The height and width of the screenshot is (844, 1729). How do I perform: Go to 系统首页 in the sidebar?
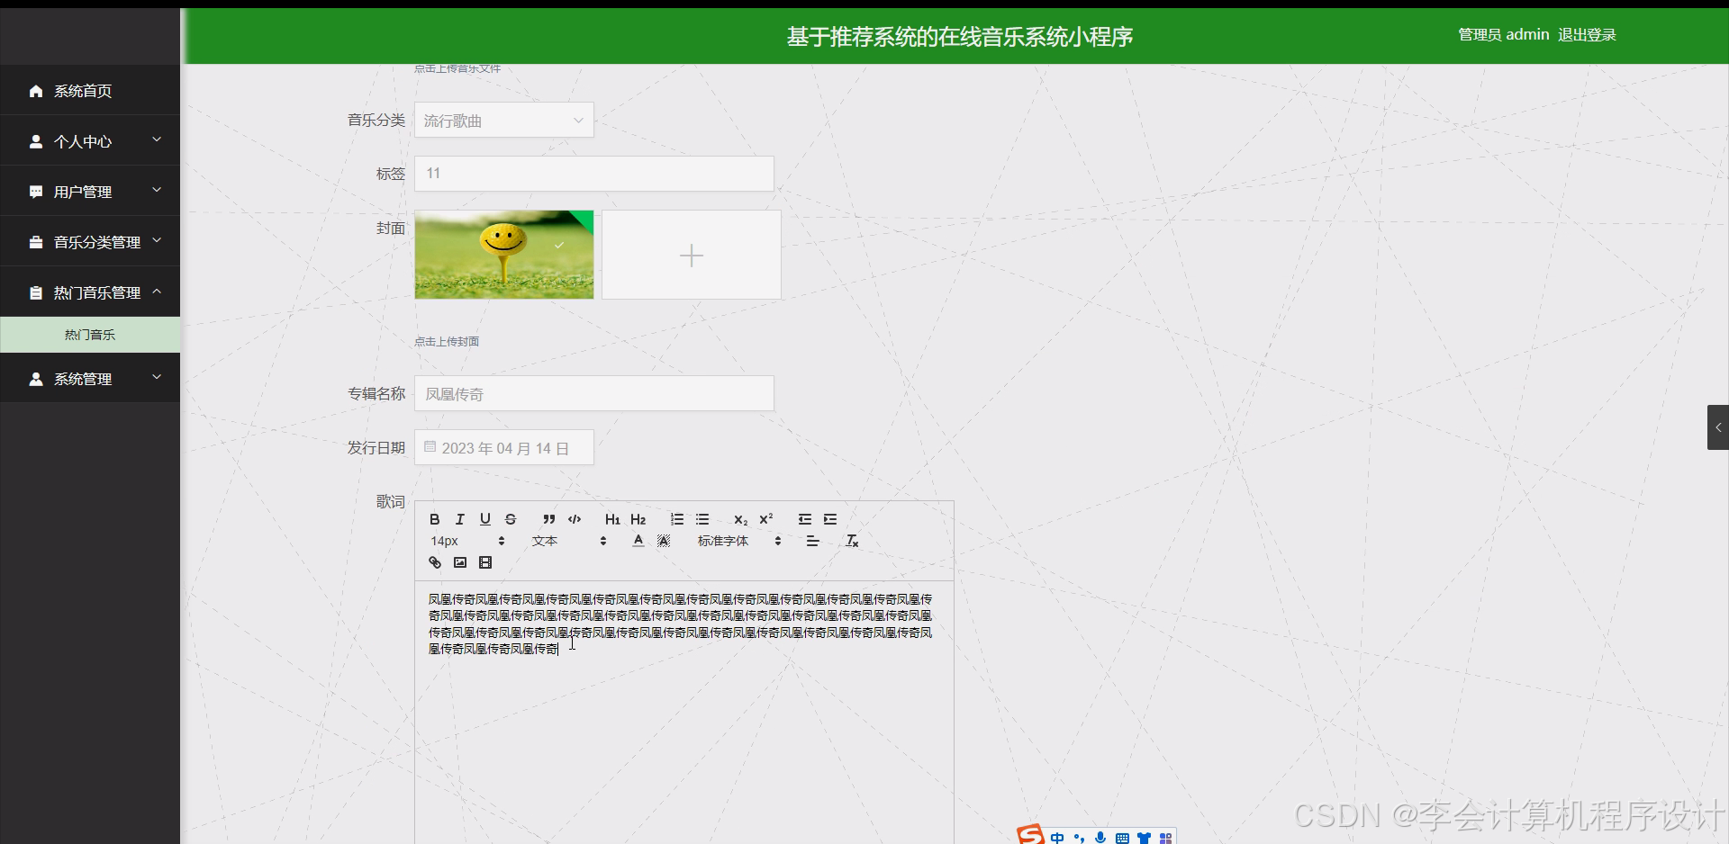point(90,90)
